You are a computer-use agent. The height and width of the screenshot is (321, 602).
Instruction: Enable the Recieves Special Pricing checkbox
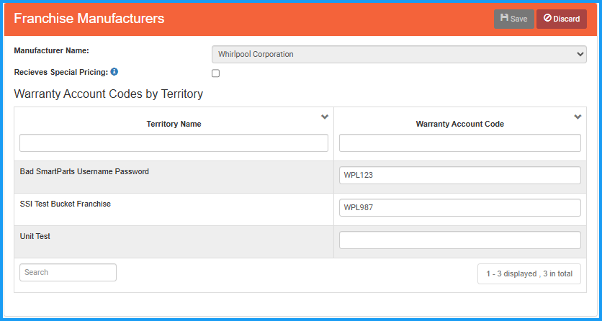(215, 73)
